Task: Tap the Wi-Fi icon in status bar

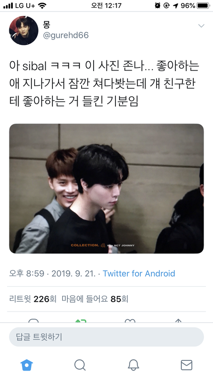Action: click(42, 6)
